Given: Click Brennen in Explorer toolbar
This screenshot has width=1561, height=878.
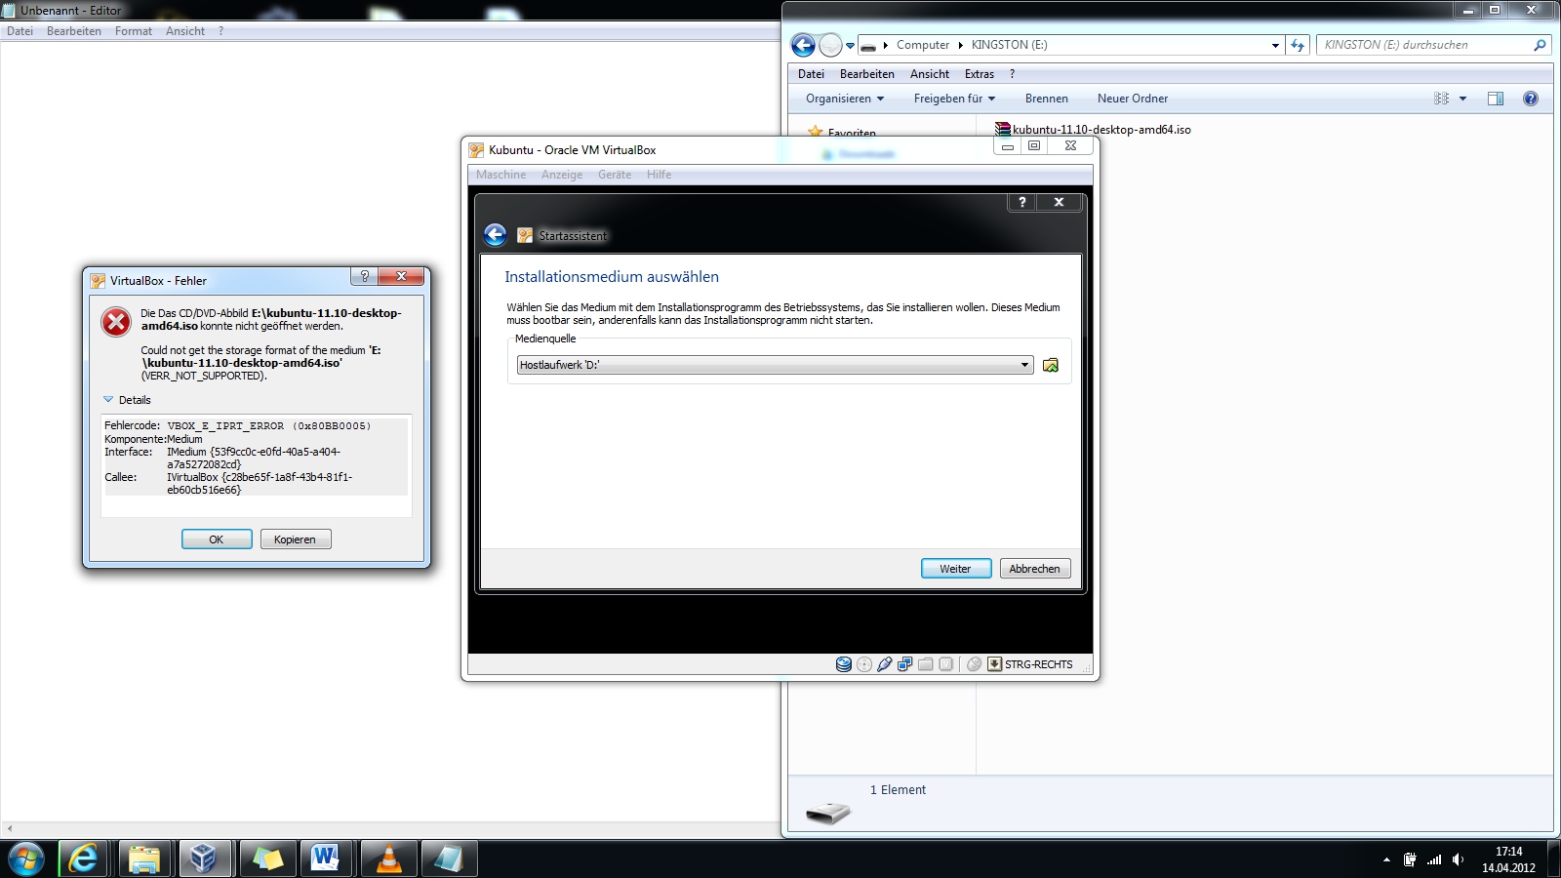Looking at the screenshot, I should (1047, 99).
